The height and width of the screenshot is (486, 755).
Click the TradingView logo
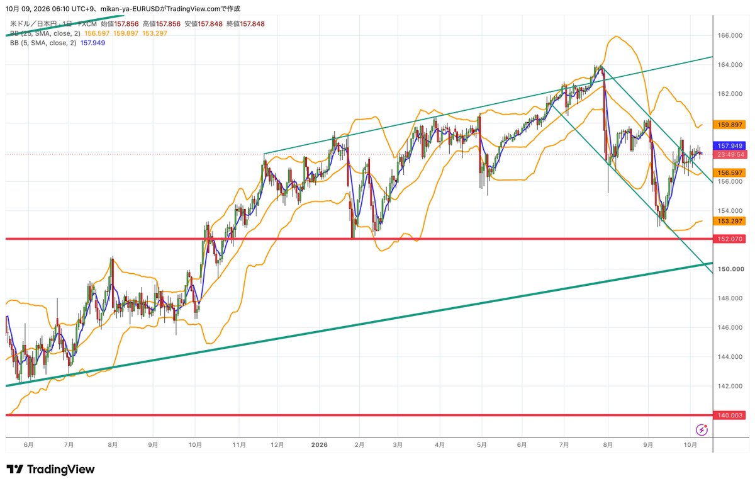click(50, 470)
